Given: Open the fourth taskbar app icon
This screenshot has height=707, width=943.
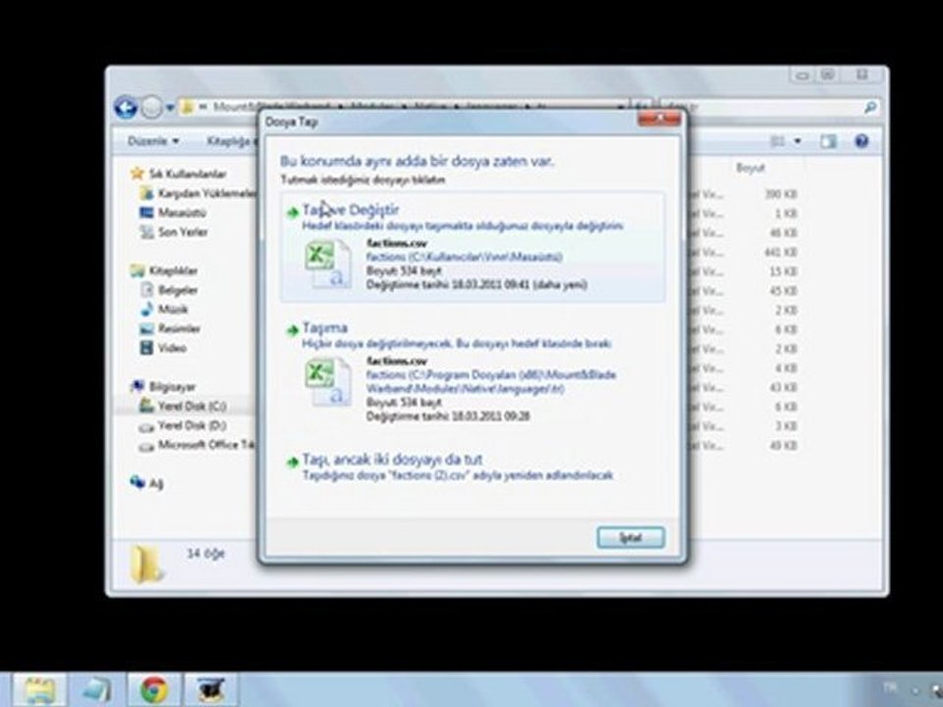Looking at the screenshot, I should coord(210,690).
